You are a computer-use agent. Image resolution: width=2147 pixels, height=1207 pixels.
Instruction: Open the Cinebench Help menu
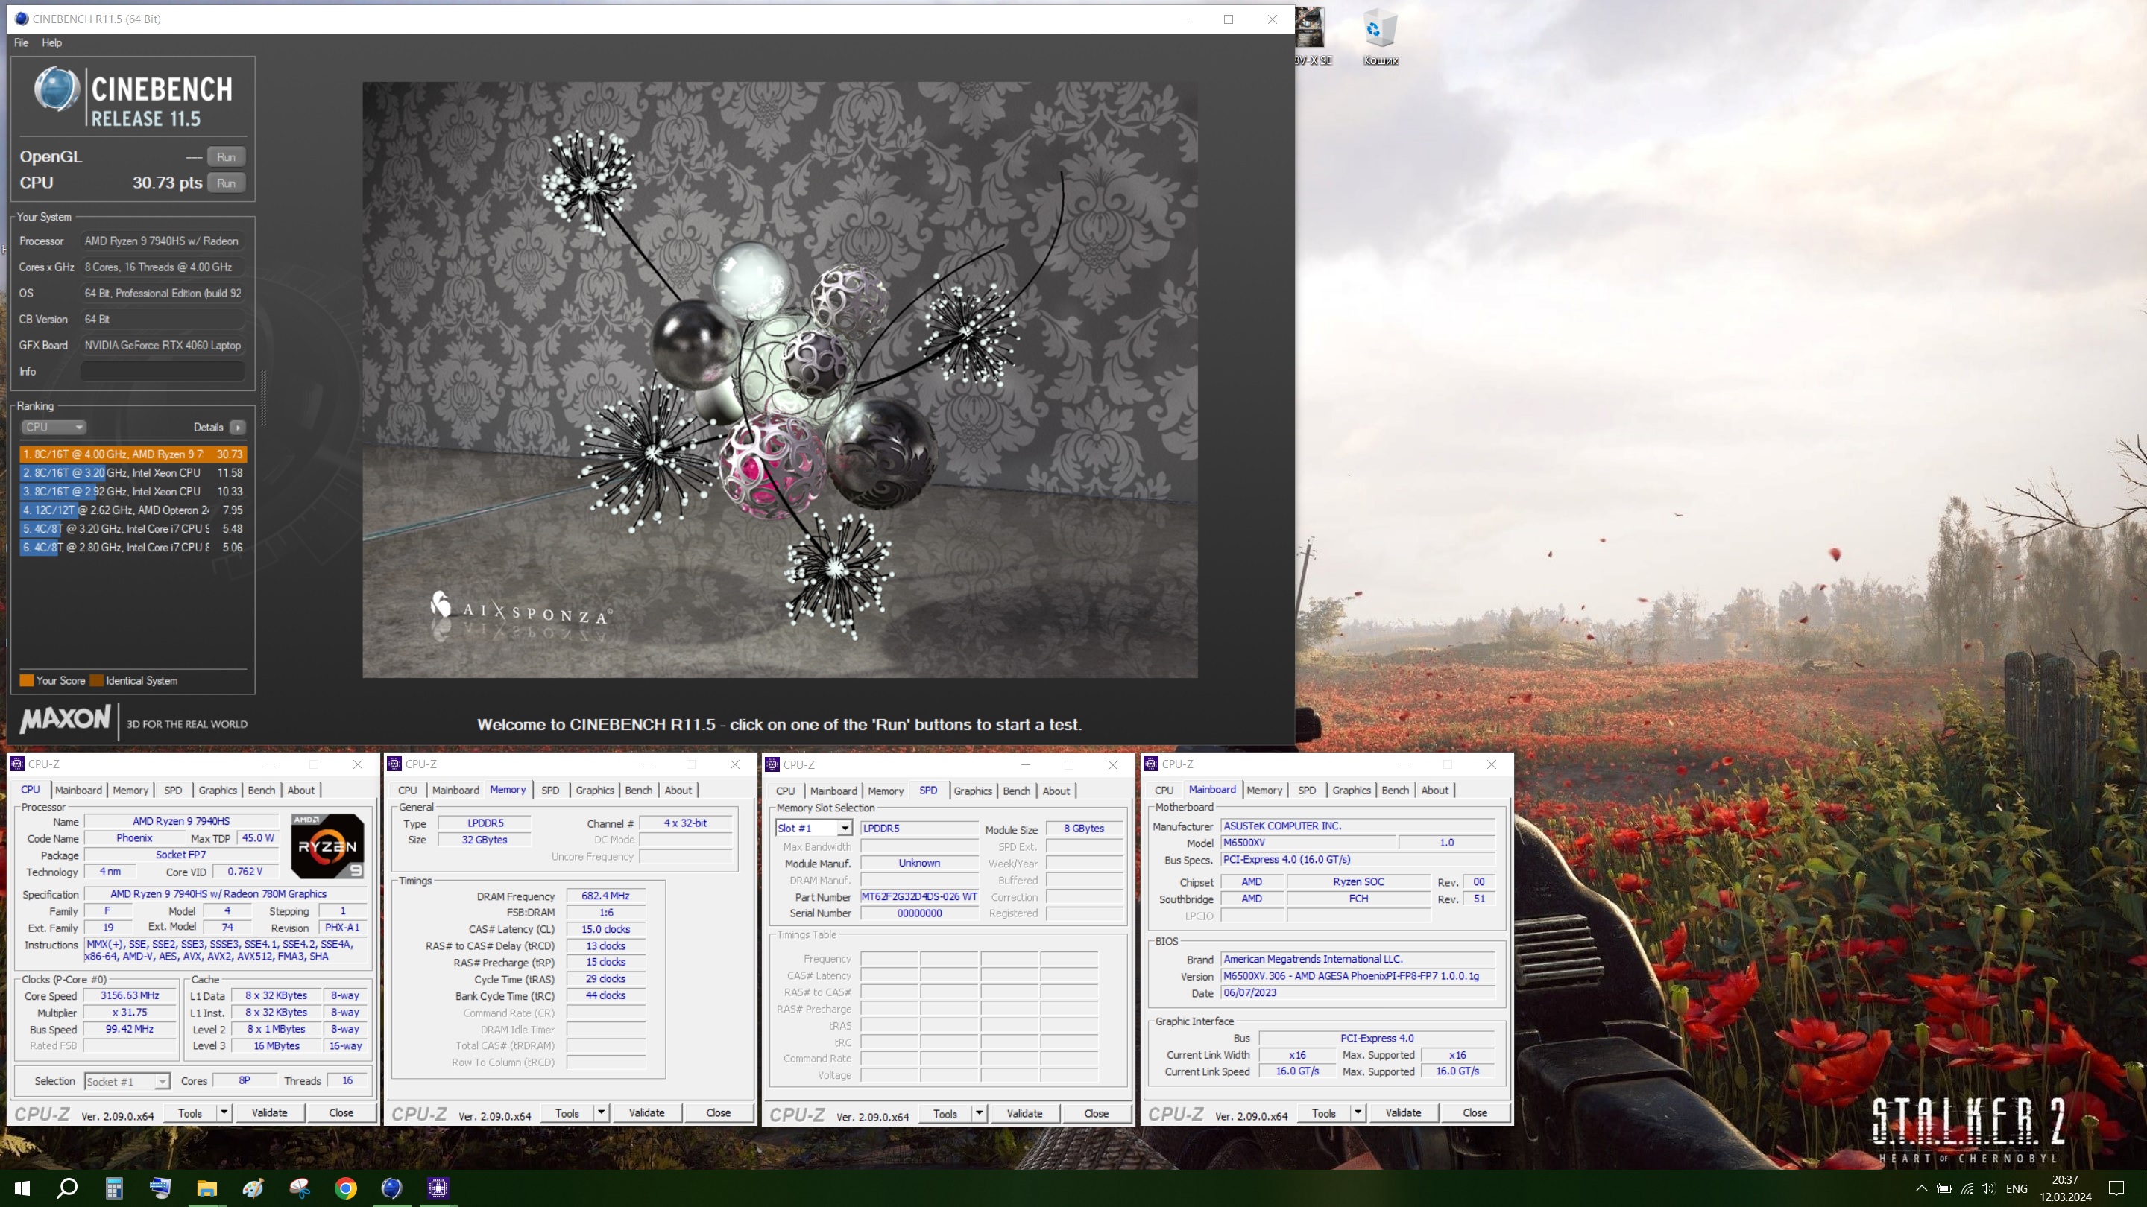51,42
